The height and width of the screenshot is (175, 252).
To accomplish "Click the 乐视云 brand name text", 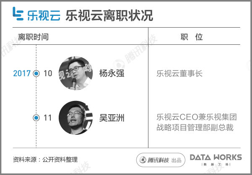I will [x=43, y=15].
